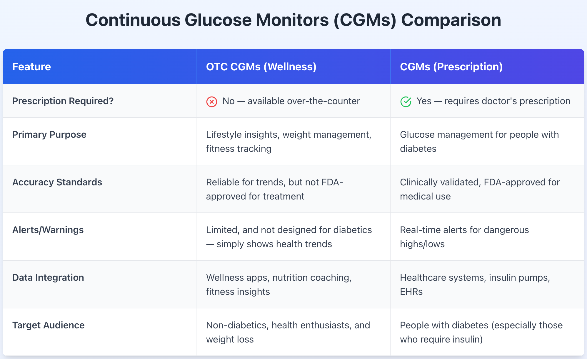Click the "Prescription Required?" row label
Image resolution: width=587 pixels, height=359 pixels.
tap(63, 101)
